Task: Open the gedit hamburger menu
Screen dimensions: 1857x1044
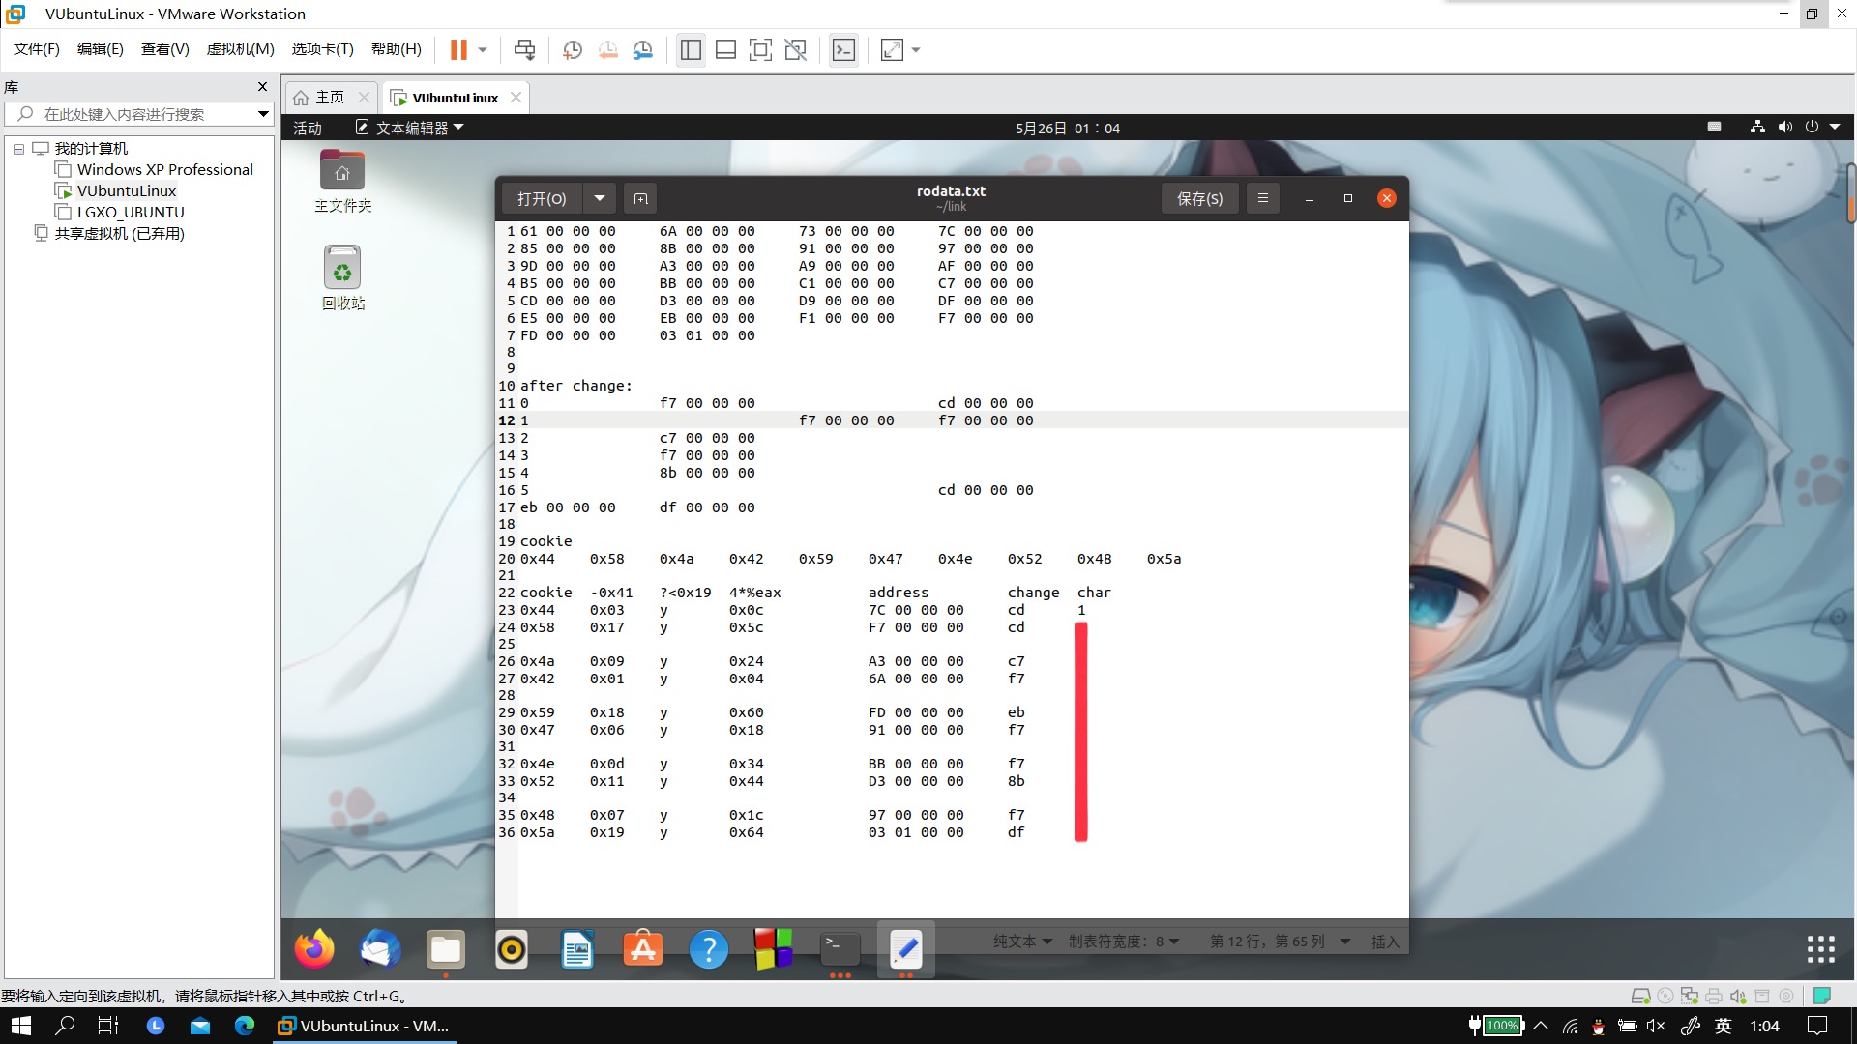Action: tap(1262, 198)
